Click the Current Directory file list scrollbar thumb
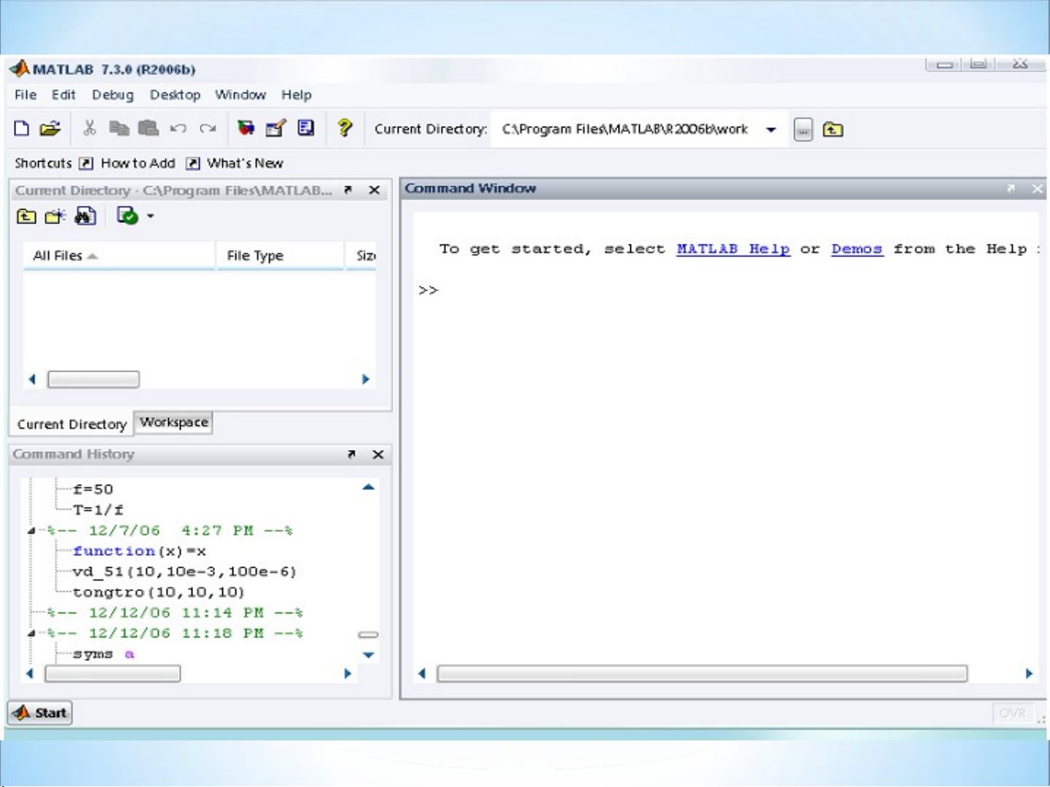The width and height of the screenshot is (1050, 787). [93, 379]
